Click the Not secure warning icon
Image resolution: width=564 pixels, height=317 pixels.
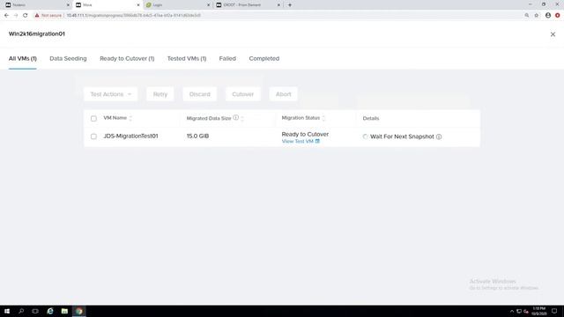pyautogui.click(x=37, y=16)
